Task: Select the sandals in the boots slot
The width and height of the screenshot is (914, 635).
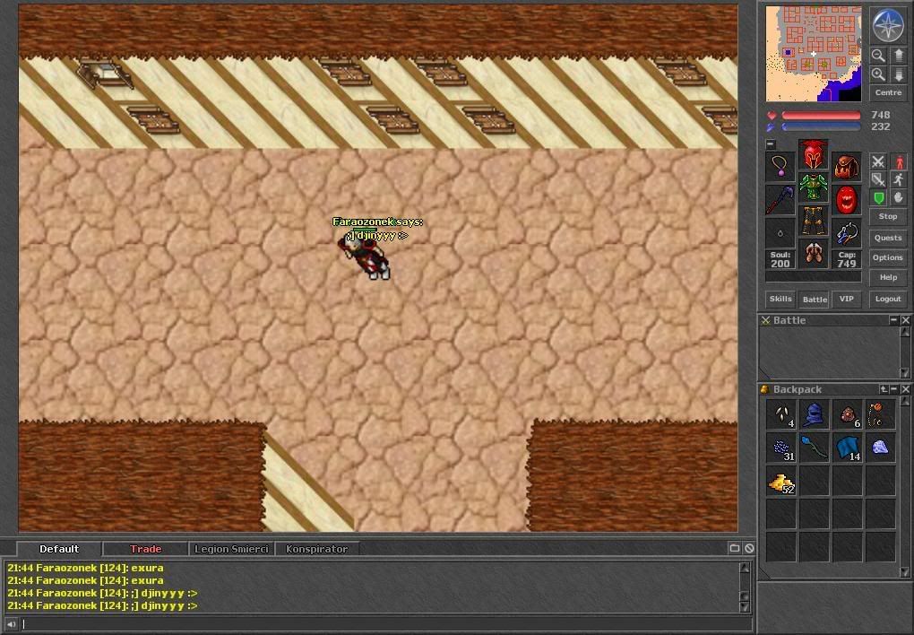Action: coord(813,254)
